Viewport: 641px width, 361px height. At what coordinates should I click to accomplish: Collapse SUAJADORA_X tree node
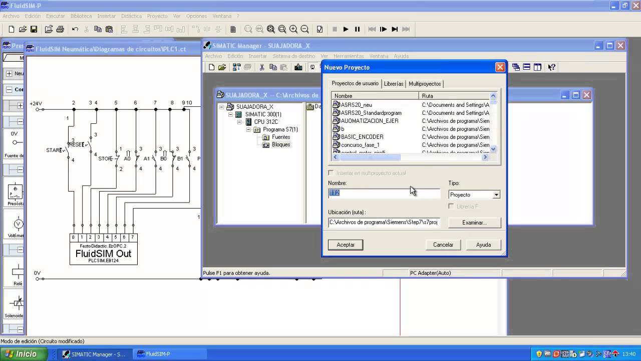[222, 107]
